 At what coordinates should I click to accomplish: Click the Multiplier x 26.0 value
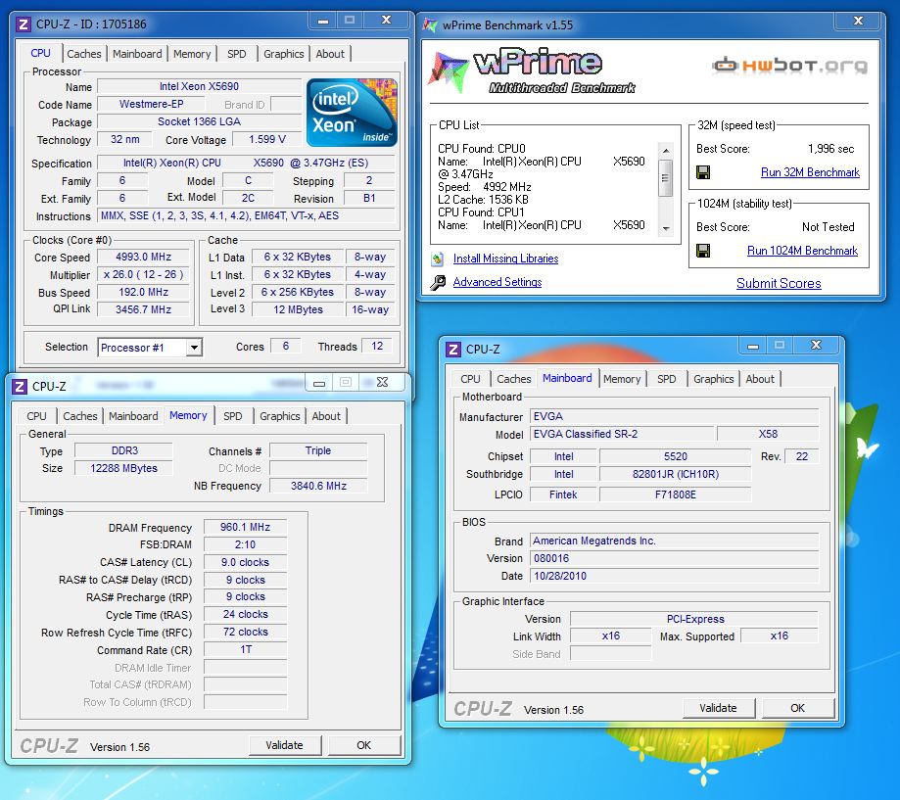coord(144,275)
